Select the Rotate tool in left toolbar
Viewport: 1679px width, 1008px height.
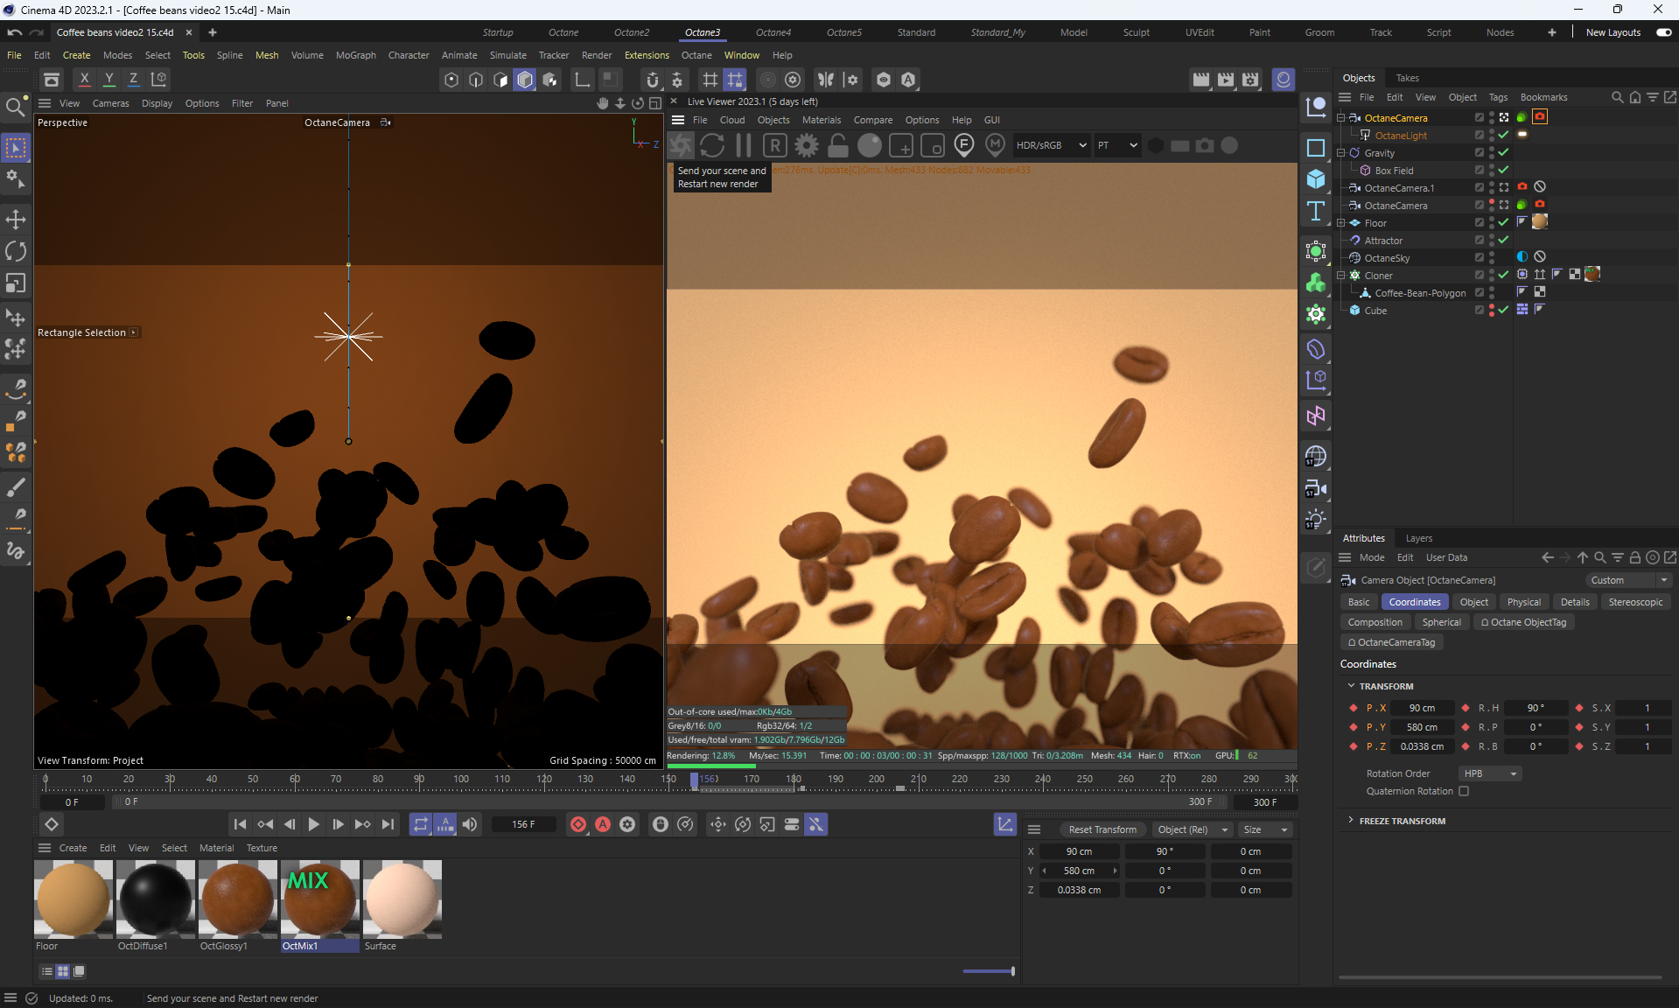pos(16,251)
